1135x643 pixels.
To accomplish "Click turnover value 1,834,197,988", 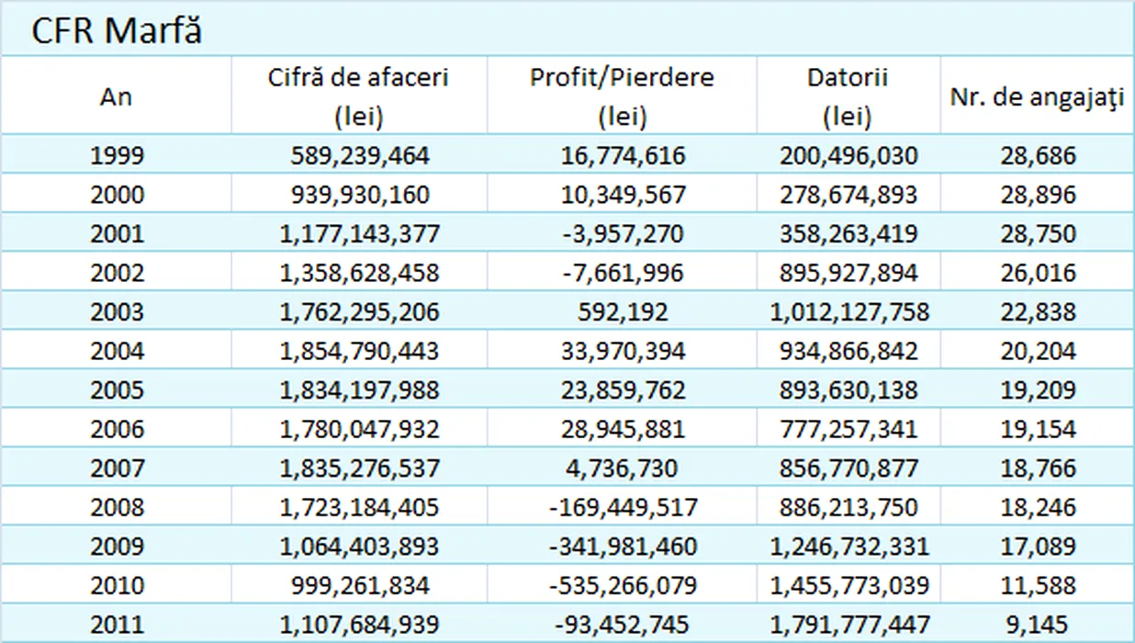I will [358, 390].
